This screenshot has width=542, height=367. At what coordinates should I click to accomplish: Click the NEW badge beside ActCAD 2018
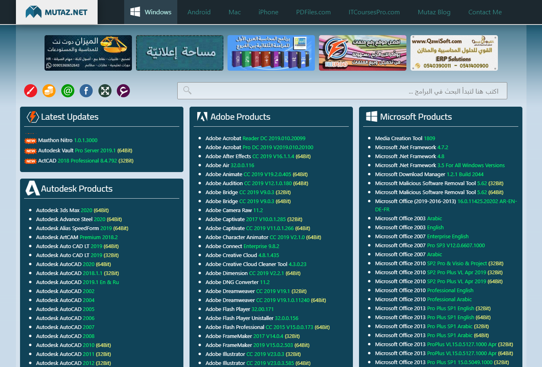pos(31,161)
